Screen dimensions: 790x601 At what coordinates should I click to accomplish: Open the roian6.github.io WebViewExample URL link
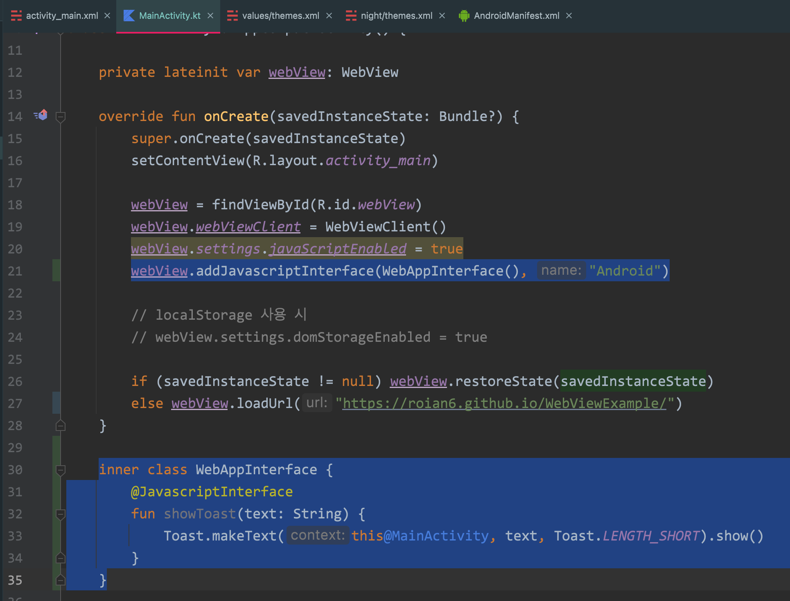coord(504,404)
